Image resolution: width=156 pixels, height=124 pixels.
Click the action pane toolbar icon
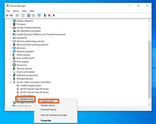pos(33,16)
